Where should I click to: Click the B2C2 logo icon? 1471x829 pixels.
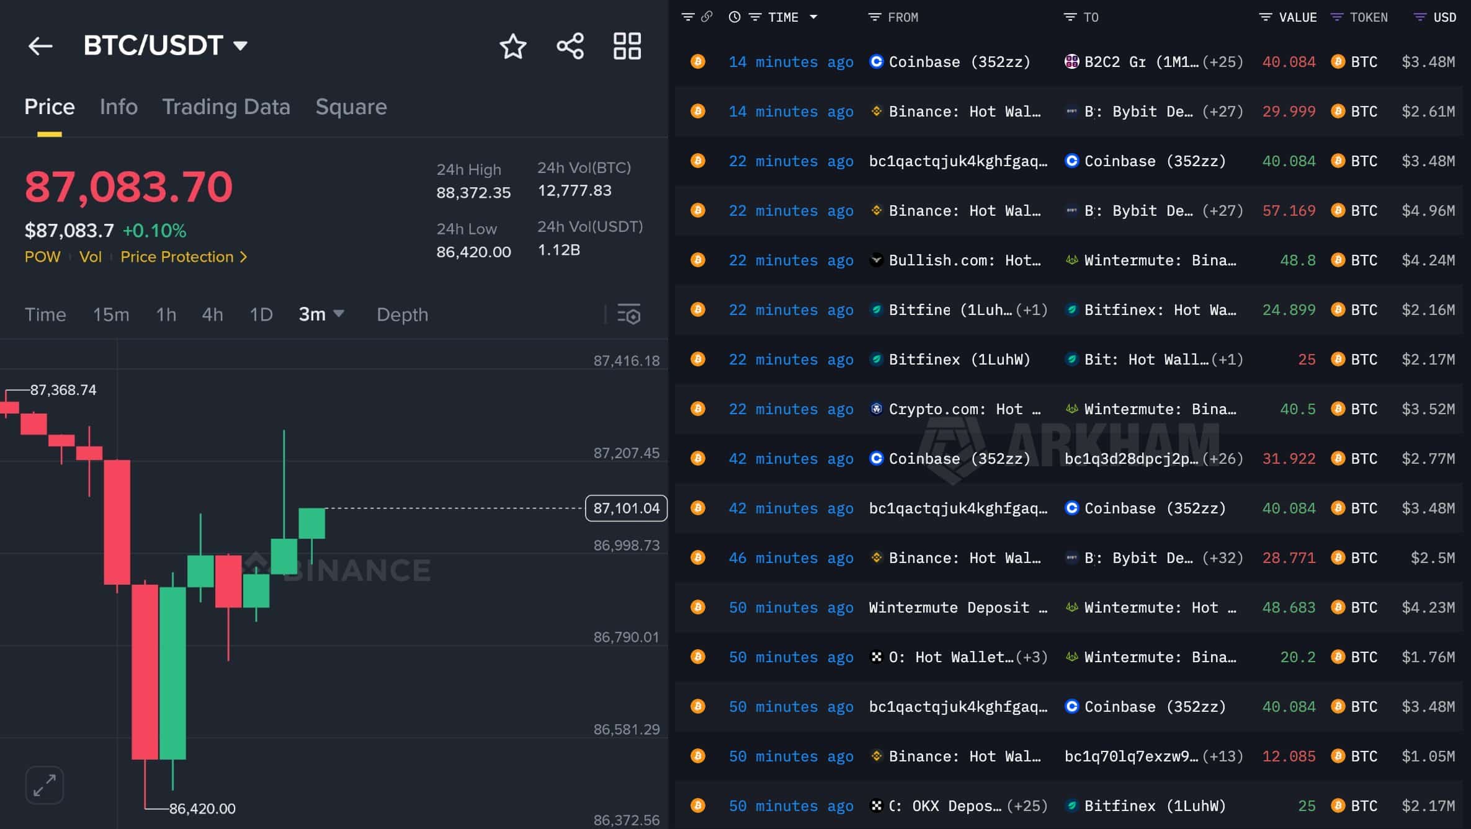1071,61
